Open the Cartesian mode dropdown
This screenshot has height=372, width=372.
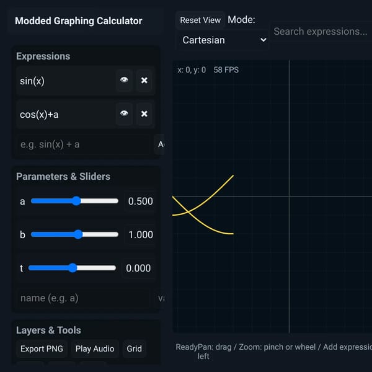224,40
